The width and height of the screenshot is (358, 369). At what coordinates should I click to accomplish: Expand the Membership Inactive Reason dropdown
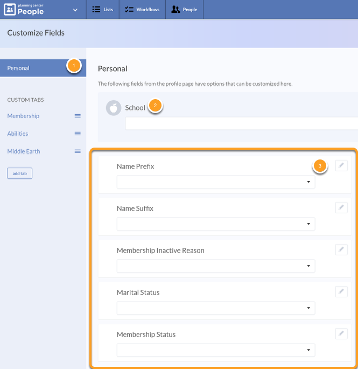[216, 266]
